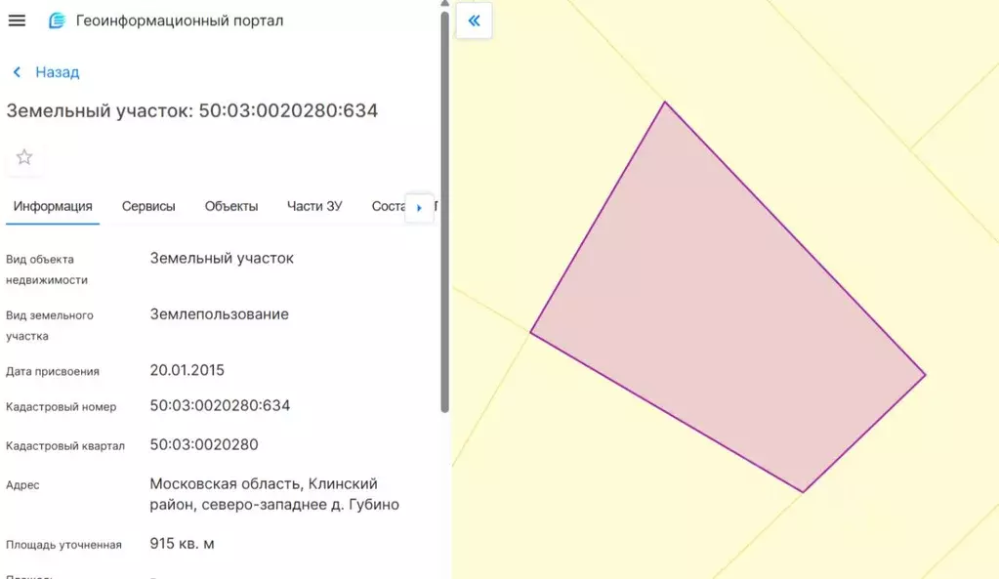Screen dimensions: 999x579
Task: Click the date 20.01.2015
Action: [x=187, y=370]
